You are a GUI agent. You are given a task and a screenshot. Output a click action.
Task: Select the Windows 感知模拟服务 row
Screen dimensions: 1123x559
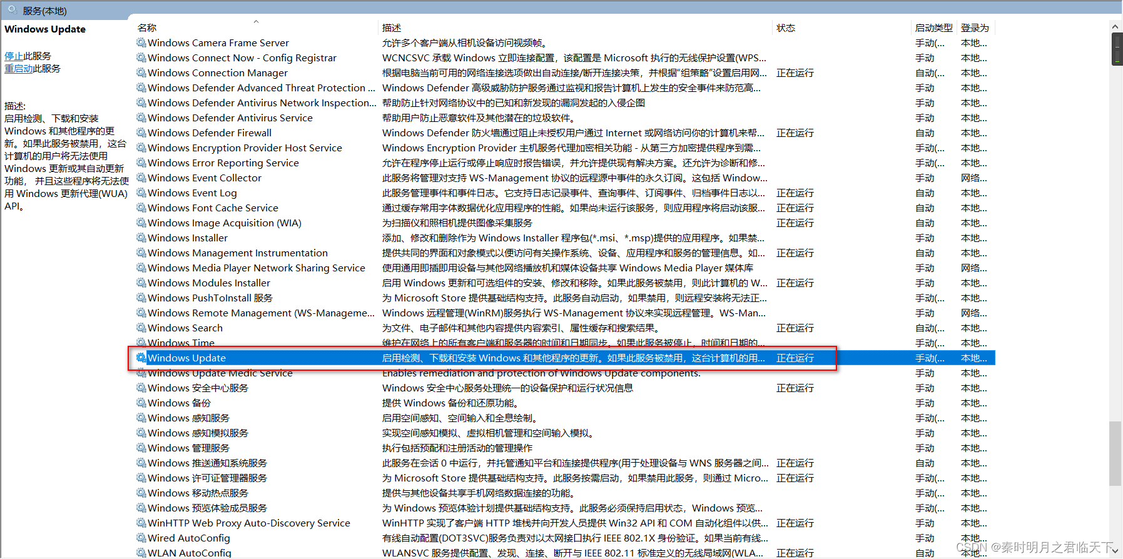coord(198,433)
